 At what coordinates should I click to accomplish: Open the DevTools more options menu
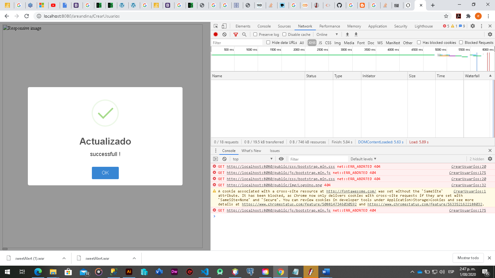[481, 26]
